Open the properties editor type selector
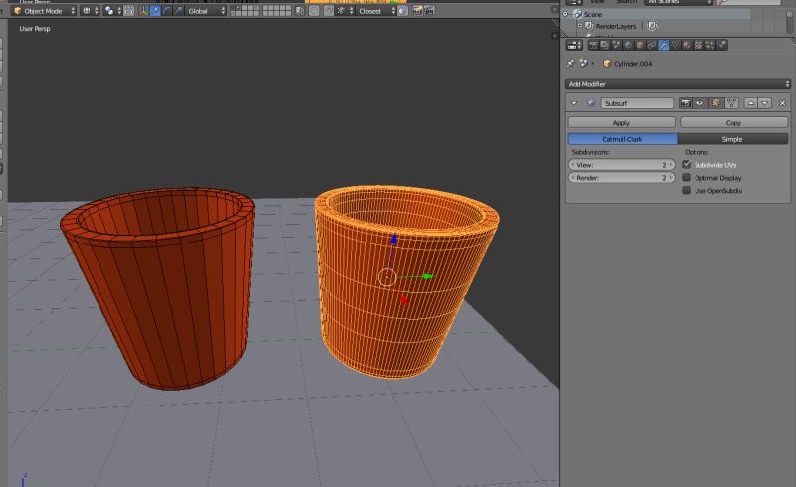The width and height of the screenshot is (796, 487). click(574, 45)
